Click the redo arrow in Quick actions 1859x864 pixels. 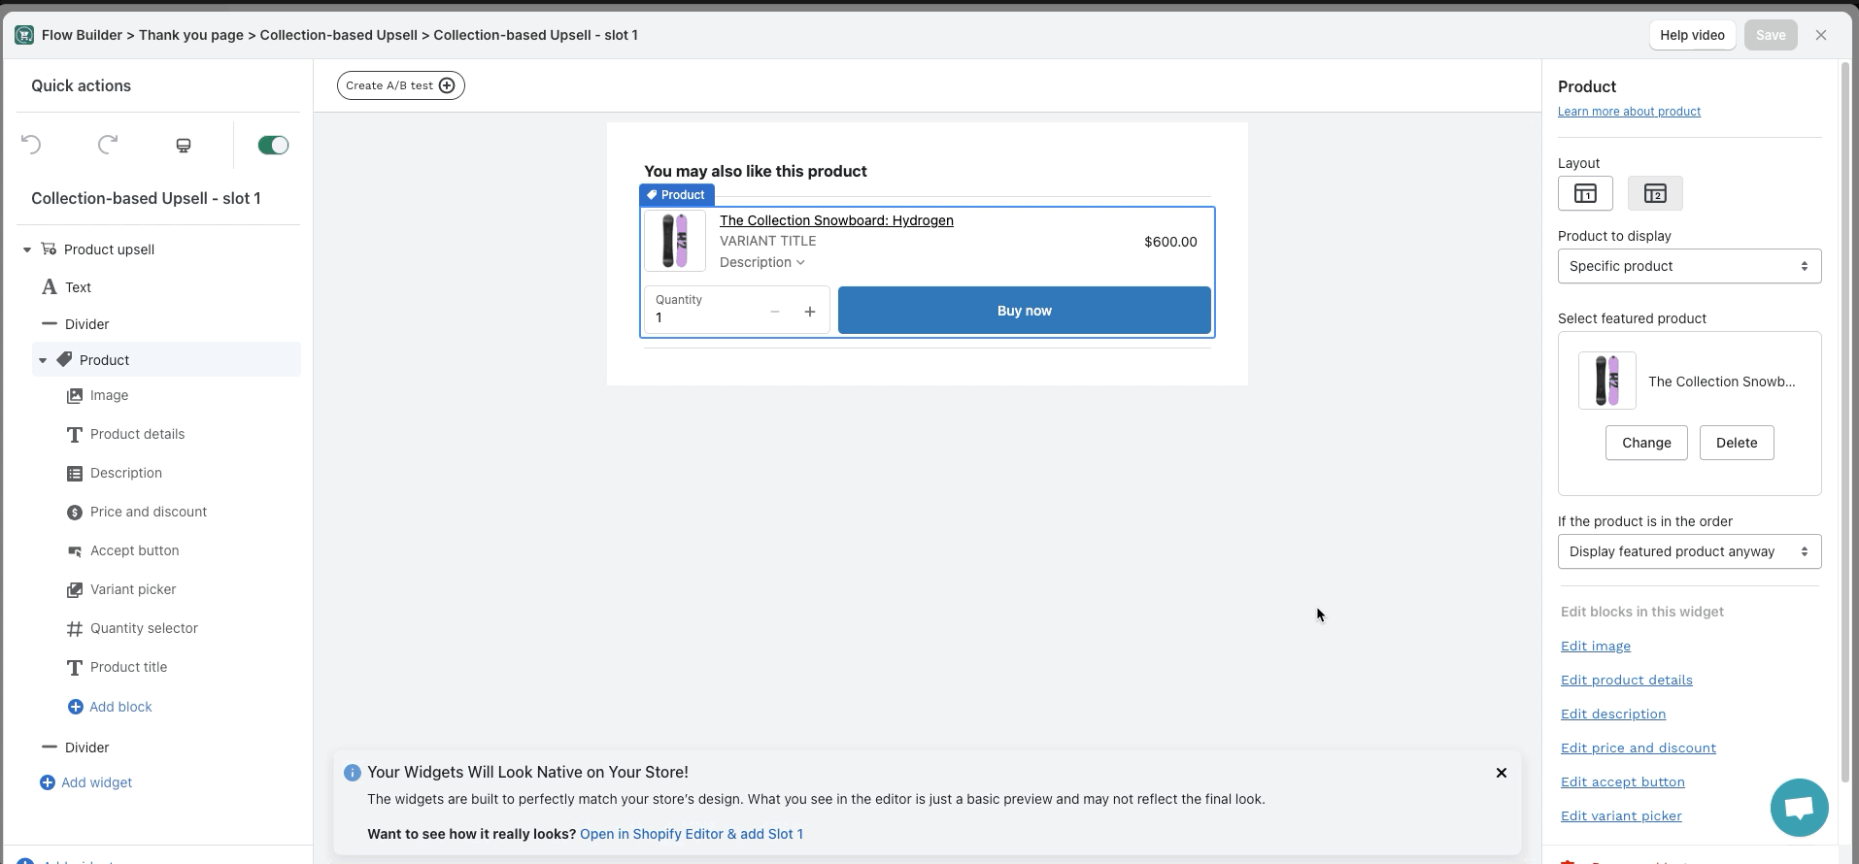tap(108, 145)
